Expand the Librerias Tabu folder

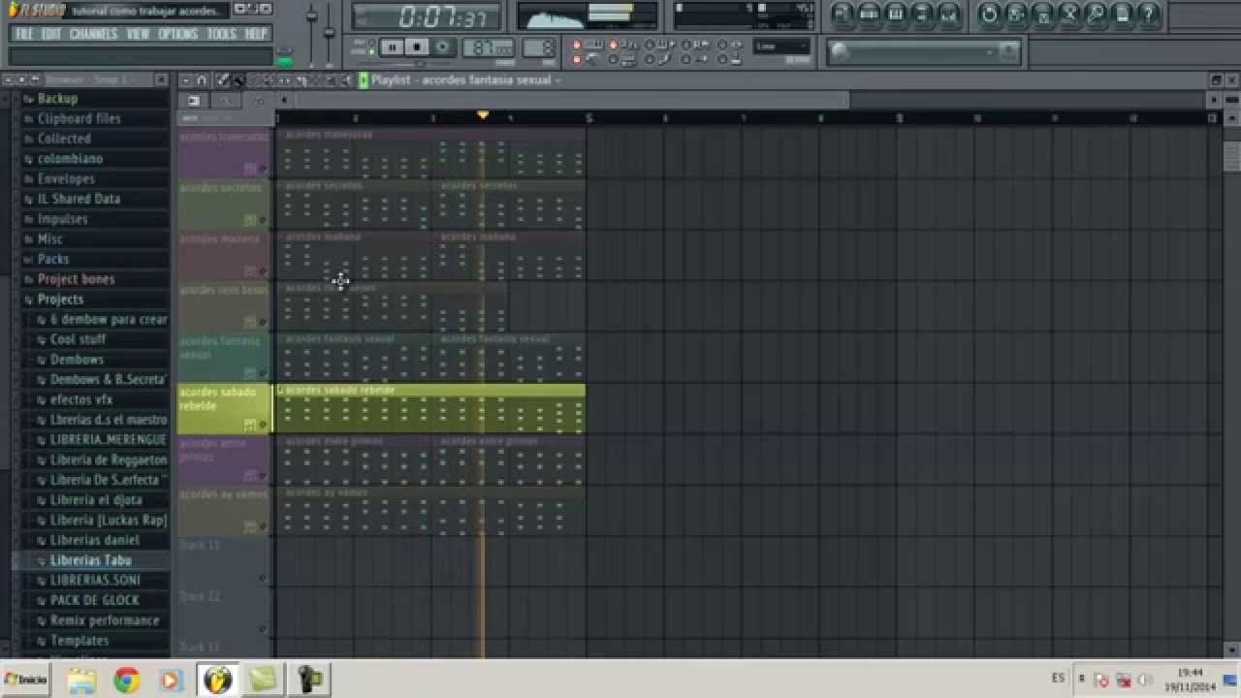(x=90, y=560)
